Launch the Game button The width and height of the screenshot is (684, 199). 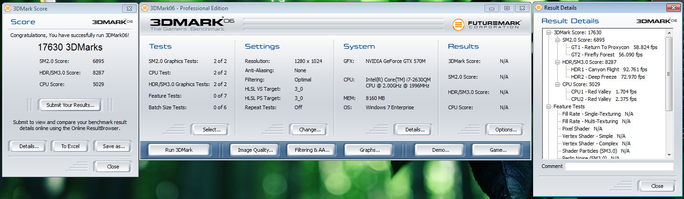coord(497,150)
